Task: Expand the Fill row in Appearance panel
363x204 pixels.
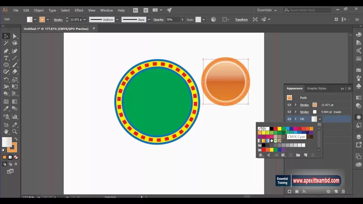Action: pos(296,119)
